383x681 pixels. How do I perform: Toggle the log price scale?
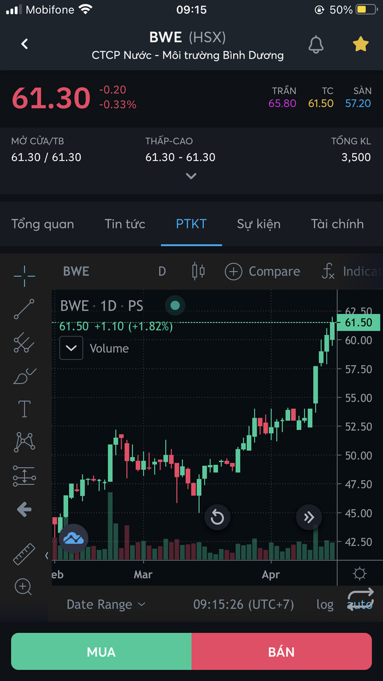click(x=325, y=605)
